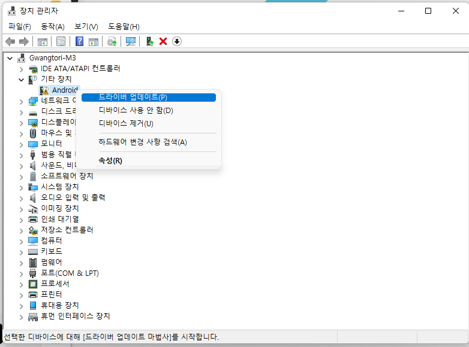Click the 프로세서 chip icon
This screenshot has height=347, width=469.
[x=33, y=284]
